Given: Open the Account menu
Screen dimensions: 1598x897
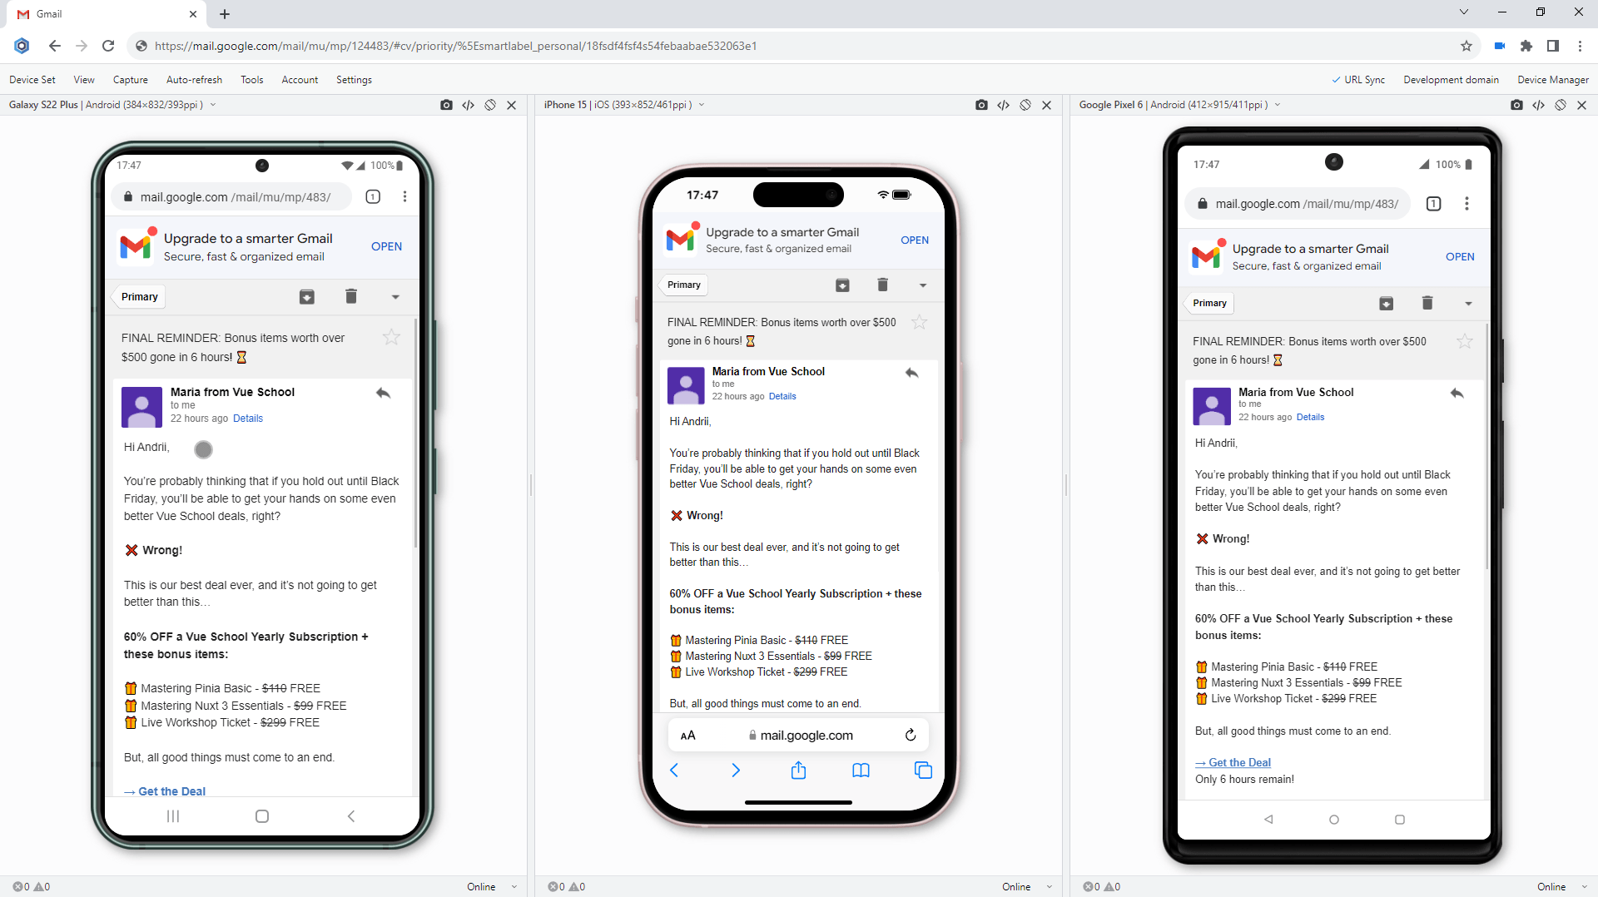Looking at the screenshot, I should pos(300,80).
